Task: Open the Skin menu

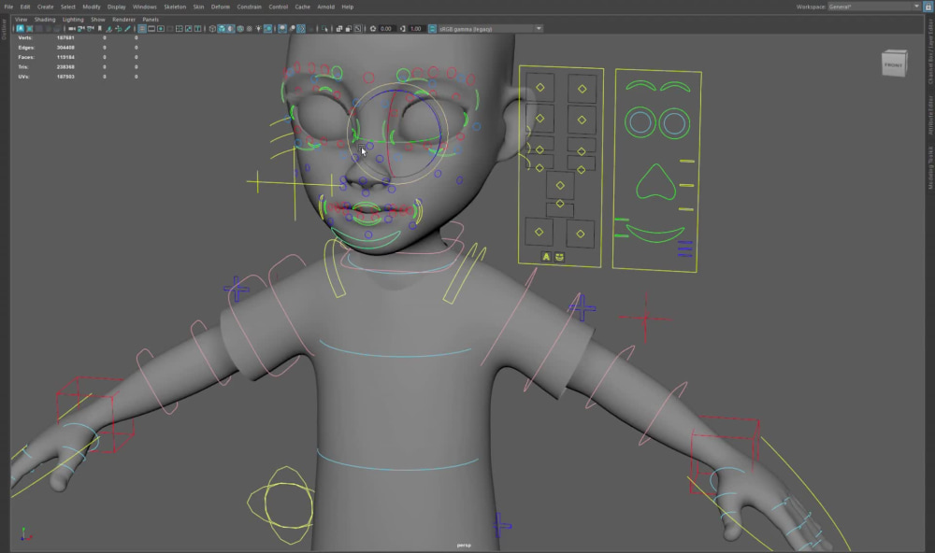Action: [x=198, y=7]
